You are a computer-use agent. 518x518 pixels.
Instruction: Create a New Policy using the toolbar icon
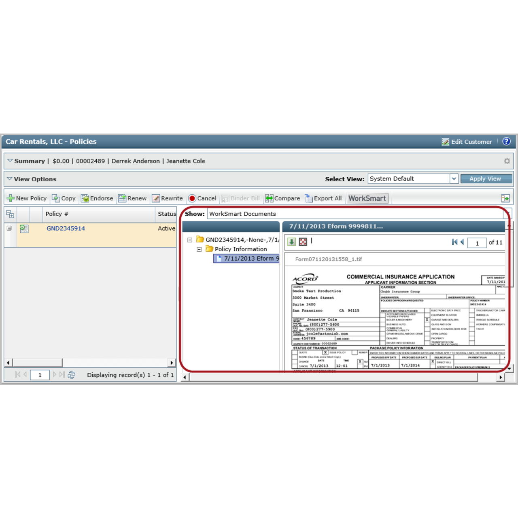[27, 198]
